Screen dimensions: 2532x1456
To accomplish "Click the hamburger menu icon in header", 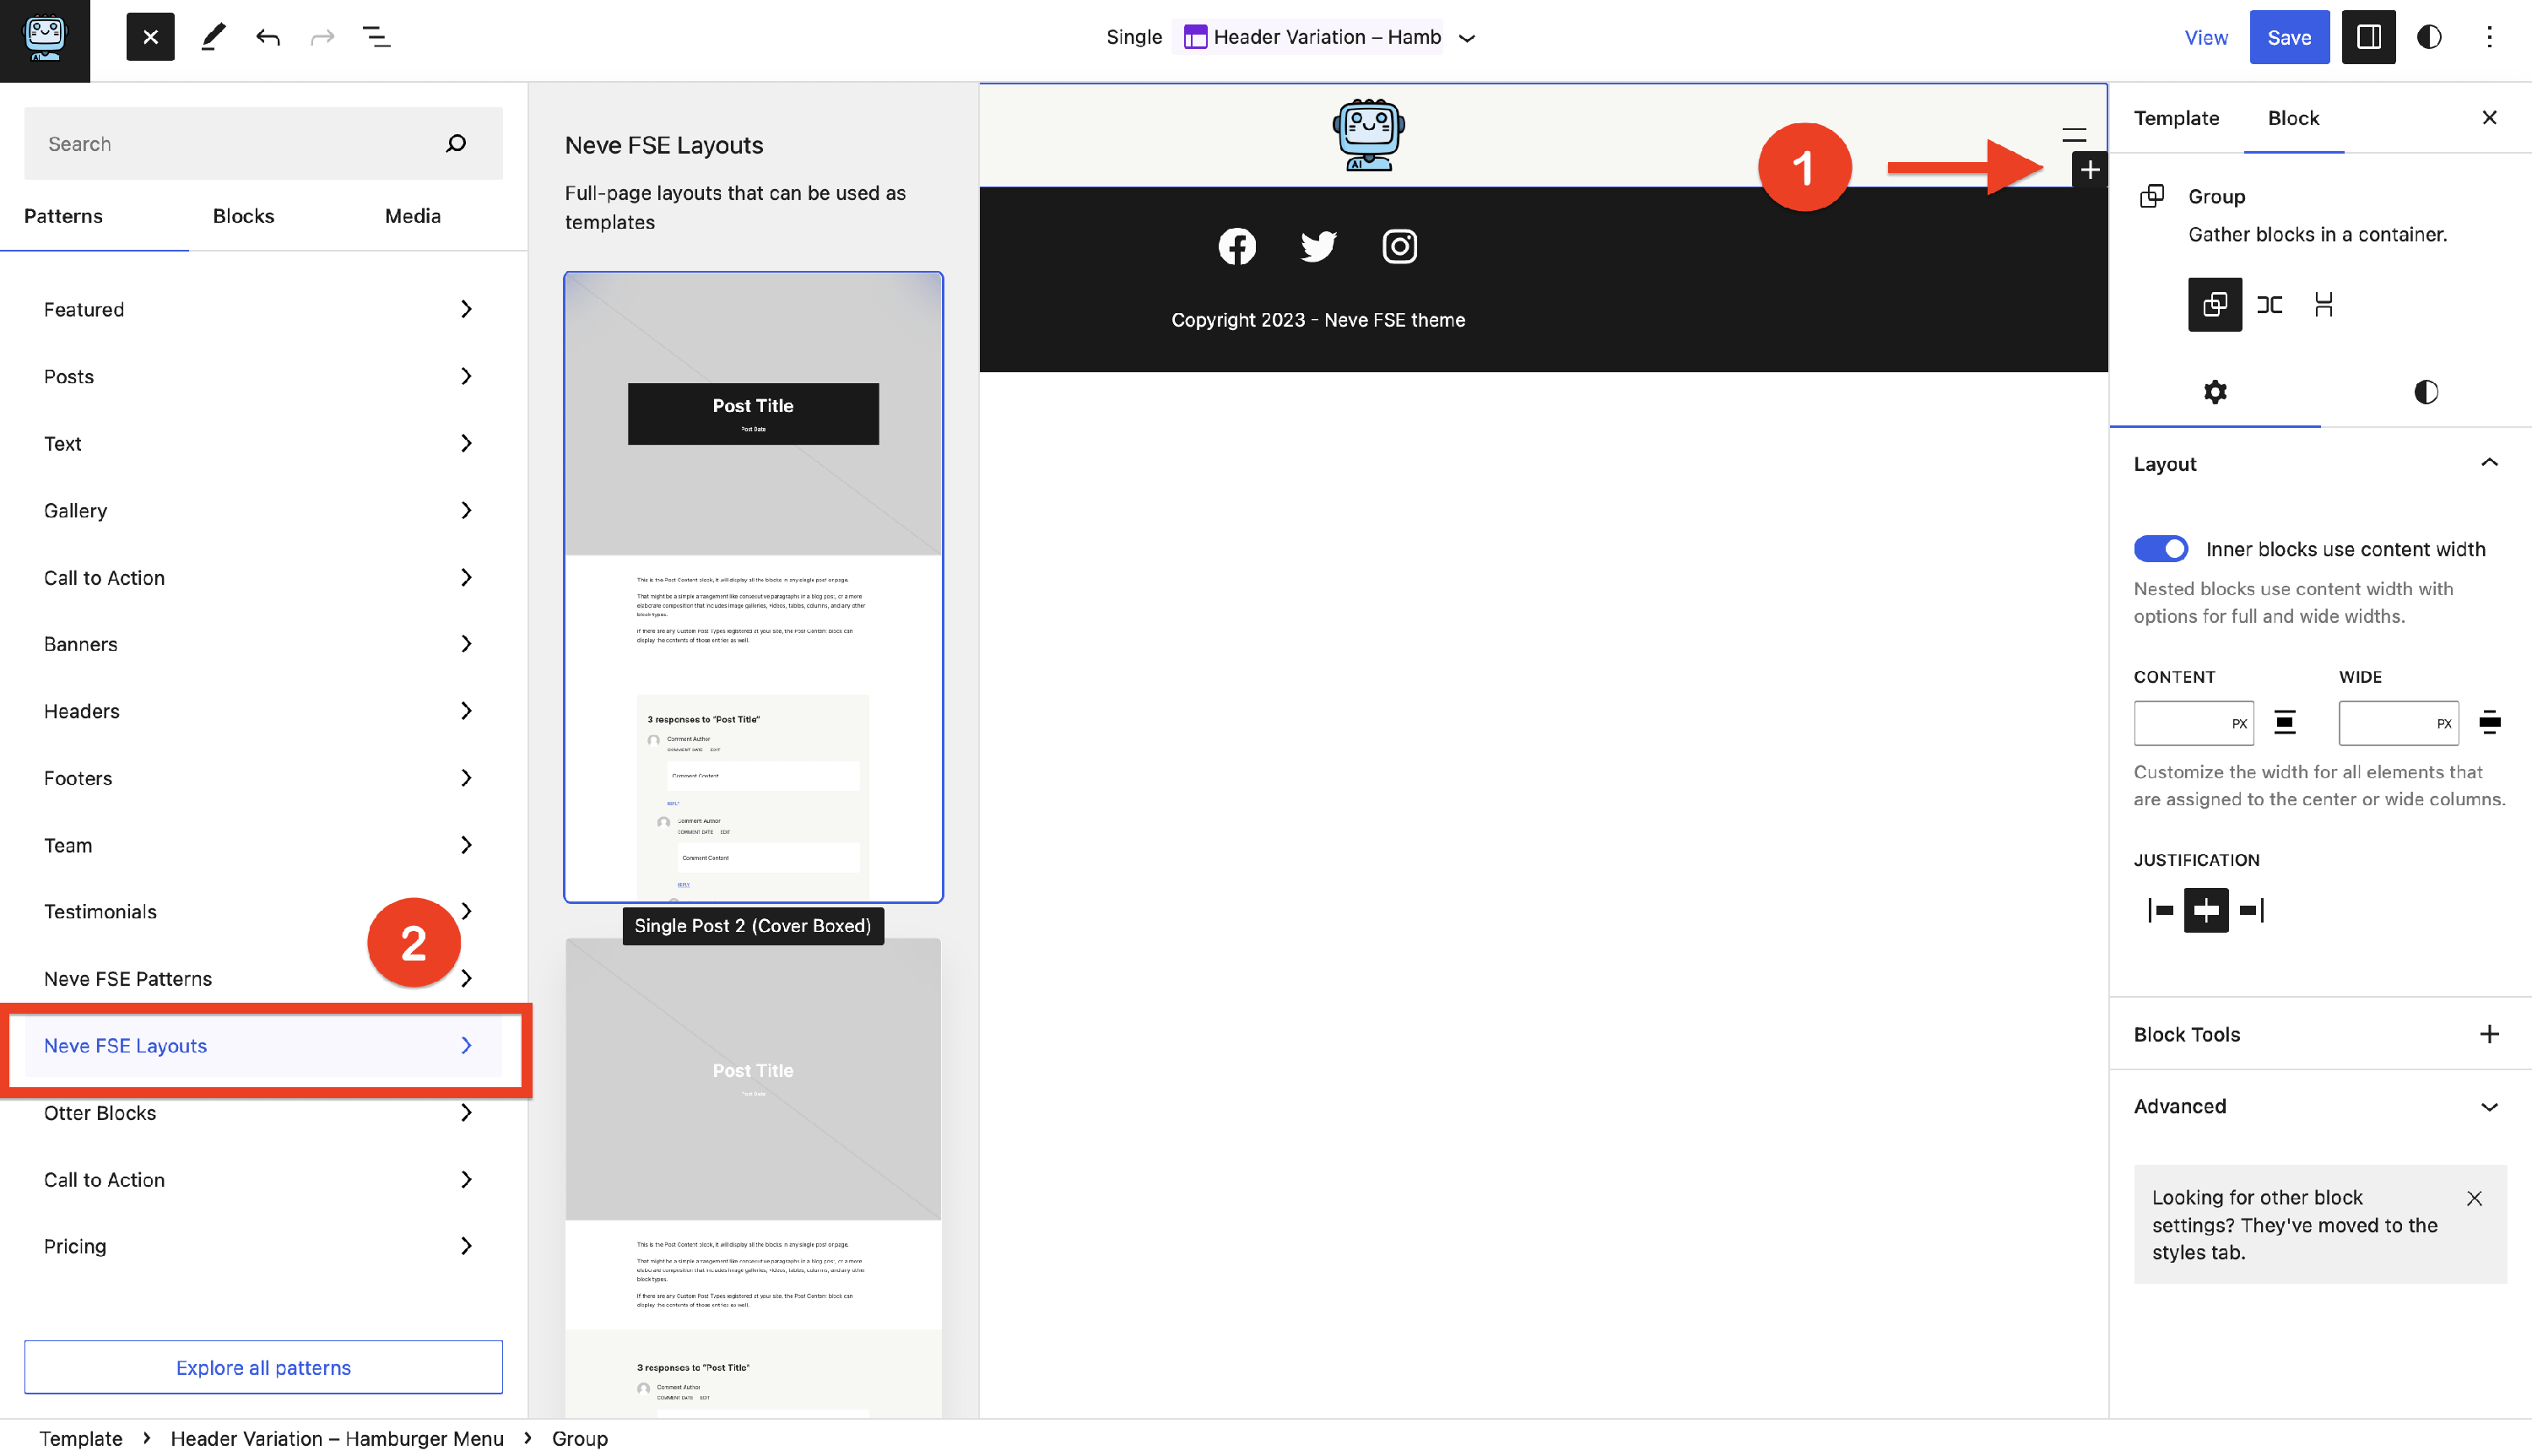I will click(2073, 135).
